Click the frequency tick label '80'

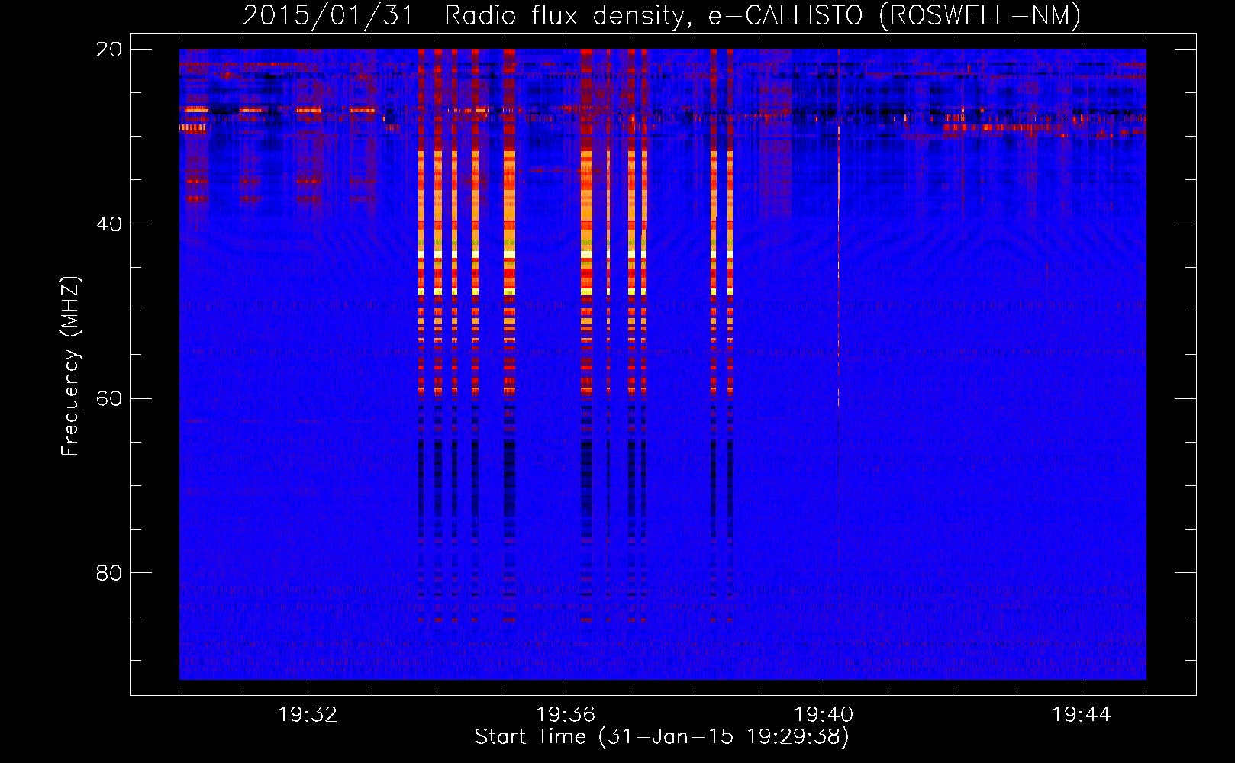109,573
